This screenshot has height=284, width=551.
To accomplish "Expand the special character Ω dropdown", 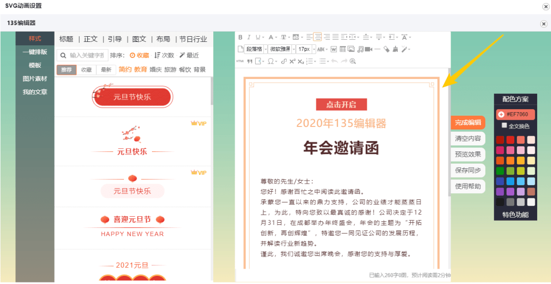I will click(x=276, y=61).
